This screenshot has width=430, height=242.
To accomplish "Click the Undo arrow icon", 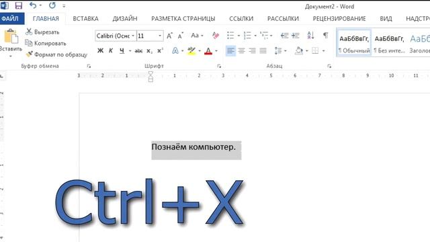I will point(33,5).
